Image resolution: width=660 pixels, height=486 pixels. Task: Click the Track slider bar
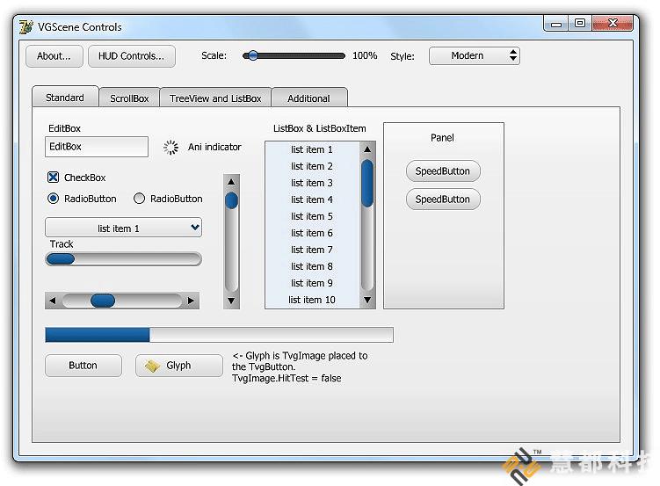(123, 259)
